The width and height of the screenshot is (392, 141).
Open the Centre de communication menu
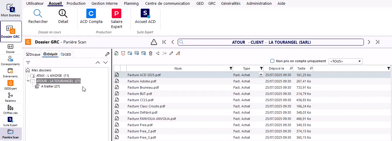167,4
